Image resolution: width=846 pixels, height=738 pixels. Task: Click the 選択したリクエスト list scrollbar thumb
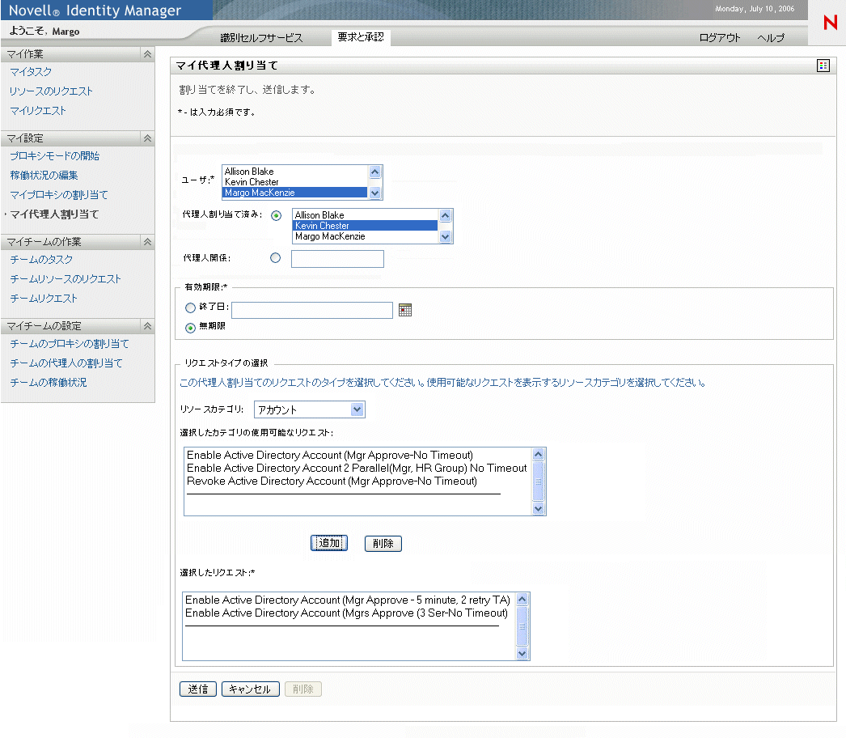coord(522,626)
